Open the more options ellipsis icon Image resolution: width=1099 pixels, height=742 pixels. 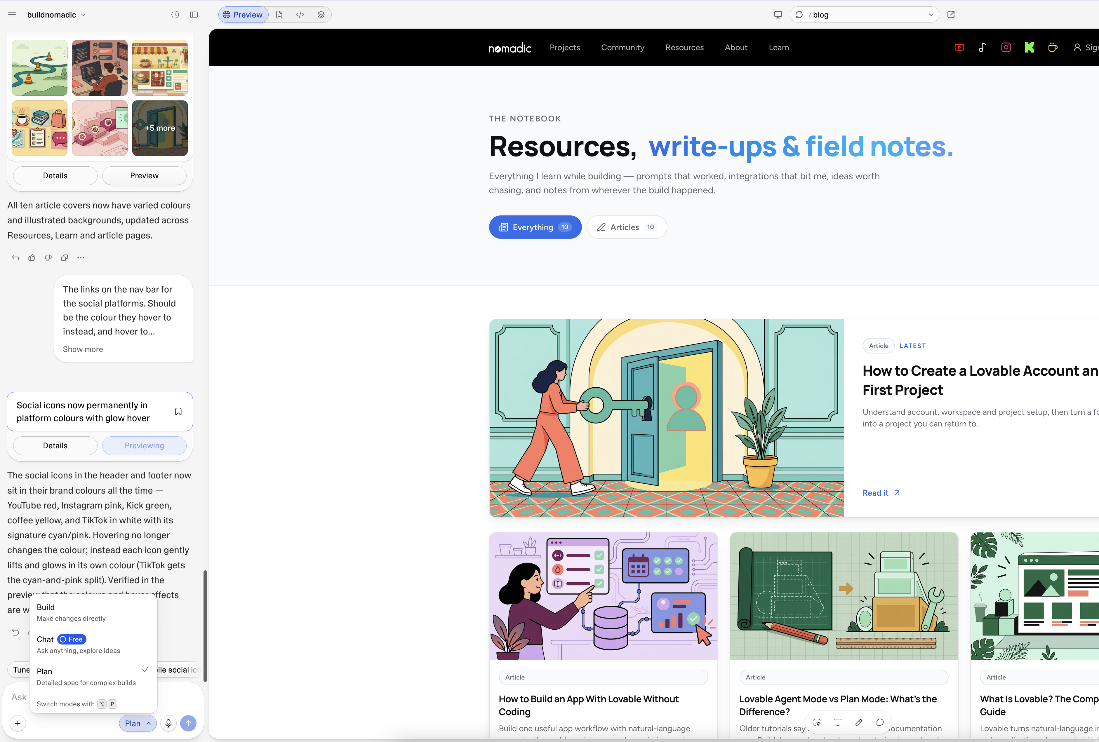[x=81, y=257]
